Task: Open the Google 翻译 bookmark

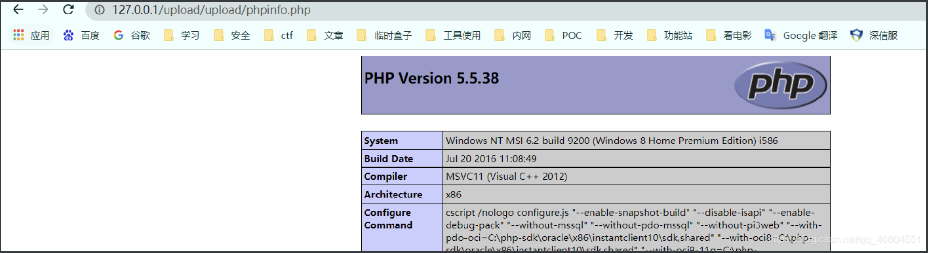Action: [801, 35]
